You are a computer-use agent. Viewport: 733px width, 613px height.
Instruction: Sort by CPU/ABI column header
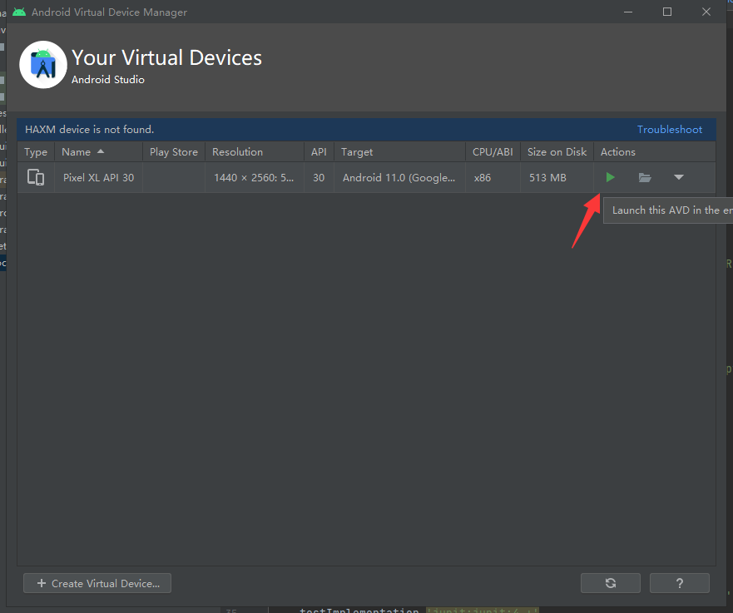point(493,152)
